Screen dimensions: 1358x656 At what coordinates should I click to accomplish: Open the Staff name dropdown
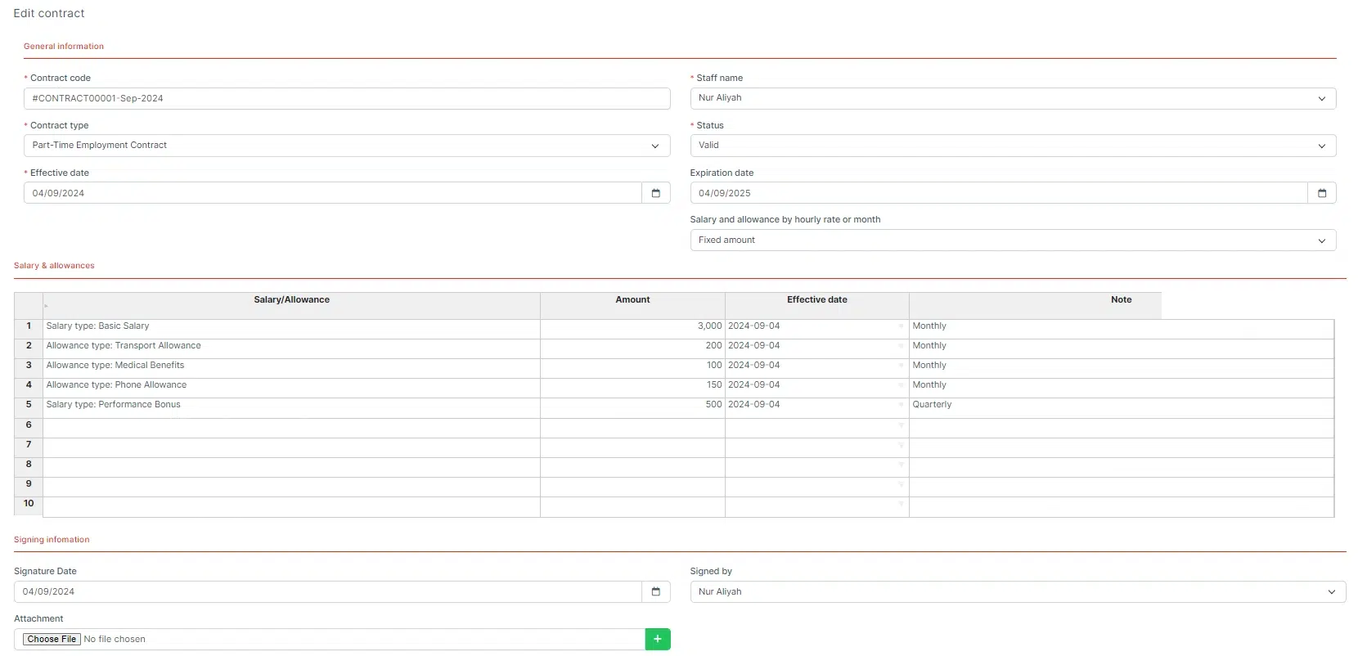(1013, 98)
